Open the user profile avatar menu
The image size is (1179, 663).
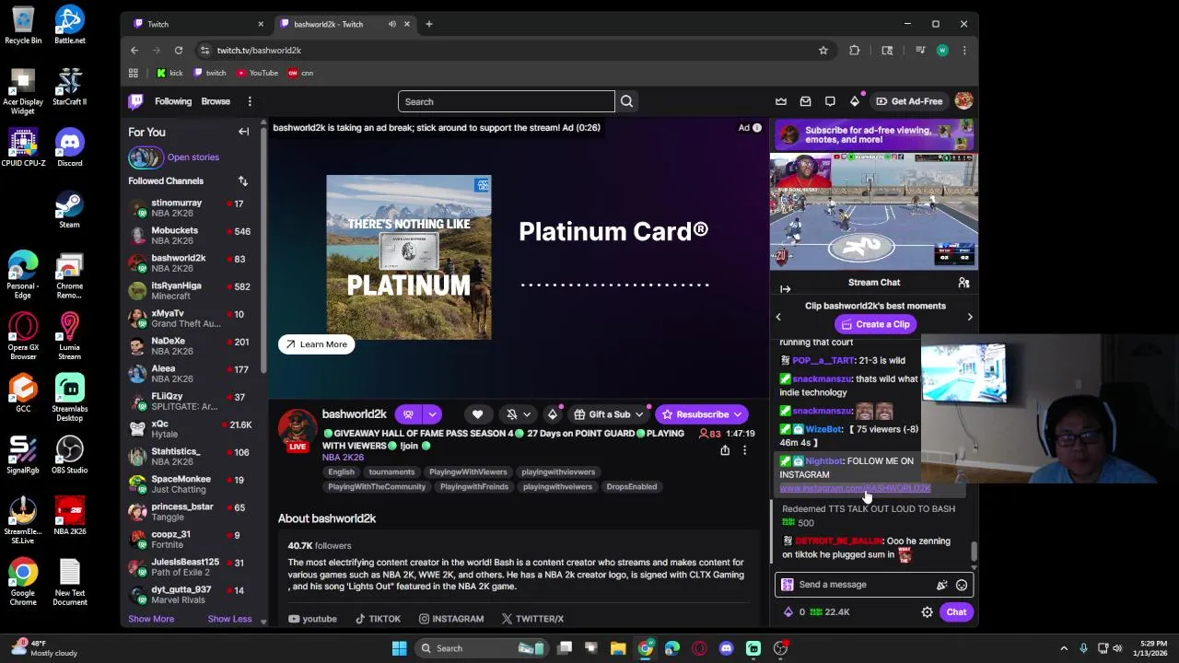pyautogui.click(x=963, y=101)
